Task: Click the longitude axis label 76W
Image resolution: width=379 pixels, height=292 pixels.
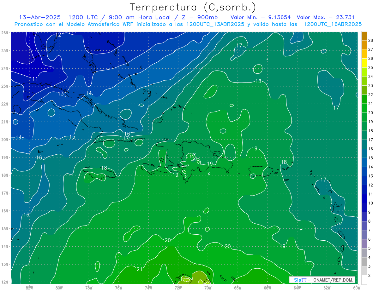Action: tap(119, 288)
